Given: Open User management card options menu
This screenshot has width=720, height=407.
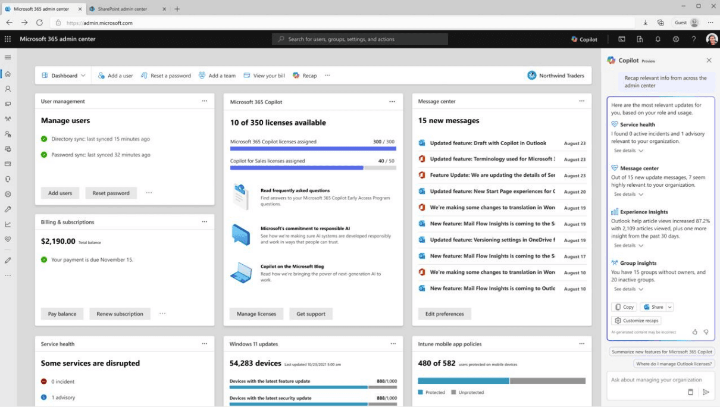Looking at the screenshot, I should pos(205,101).
